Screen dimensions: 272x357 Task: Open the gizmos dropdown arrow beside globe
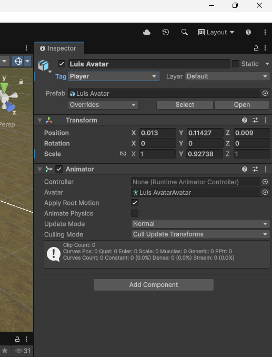pos(27,61)
